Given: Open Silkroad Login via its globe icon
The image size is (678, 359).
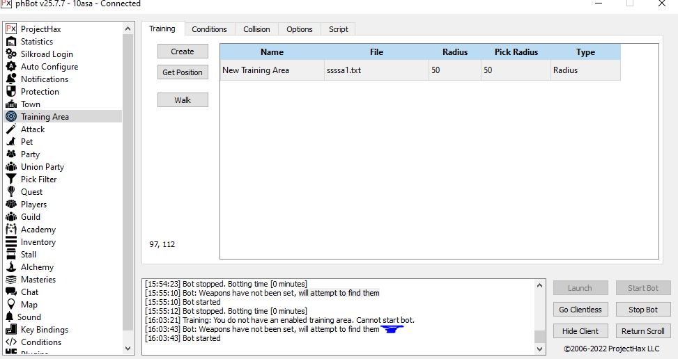Looking at the screenshot, I should [x=11, y=54].
